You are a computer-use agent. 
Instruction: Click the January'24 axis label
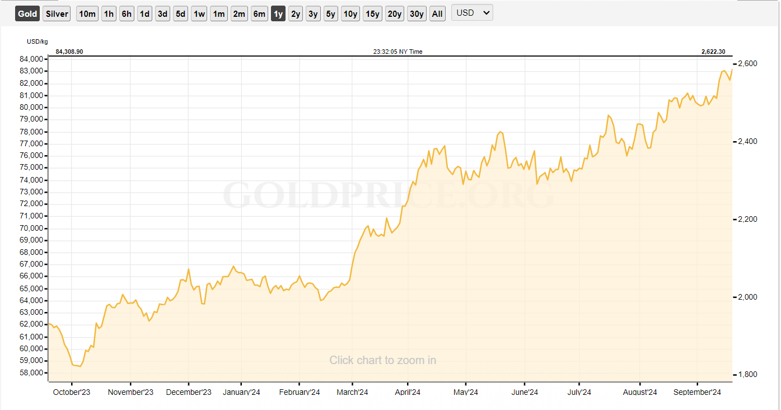point(241,392)
